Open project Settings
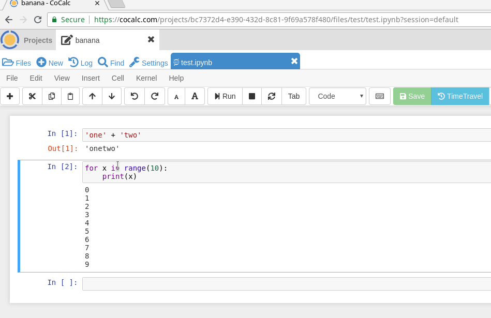The height and width of the screenshot is (318, 491). click(148, 63)
